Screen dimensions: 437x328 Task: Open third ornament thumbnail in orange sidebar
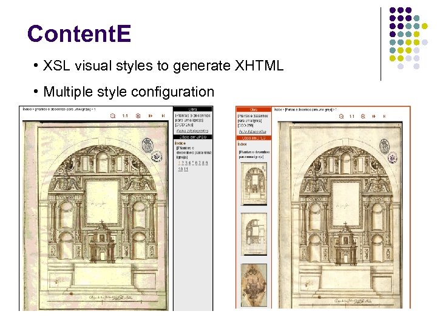point(254,284)
